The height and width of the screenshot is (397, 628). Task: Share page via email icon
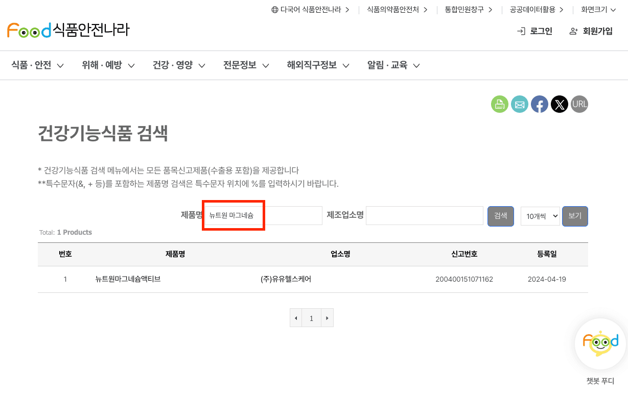tap(520, 104)
